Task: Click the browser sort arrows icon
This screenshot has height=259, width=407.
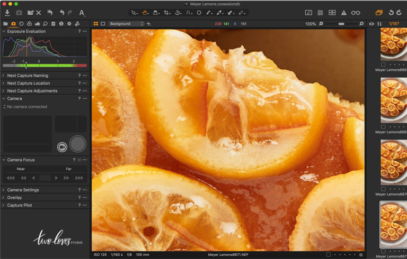Action: click(379, 24)
